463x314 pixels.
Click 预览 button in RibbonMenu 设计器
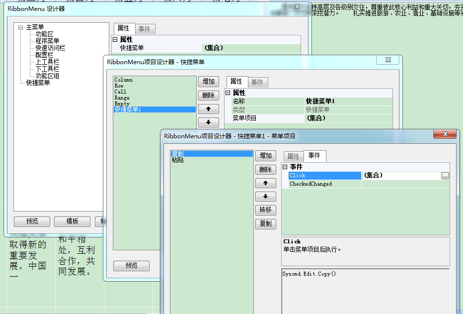(x=32, y=221)
